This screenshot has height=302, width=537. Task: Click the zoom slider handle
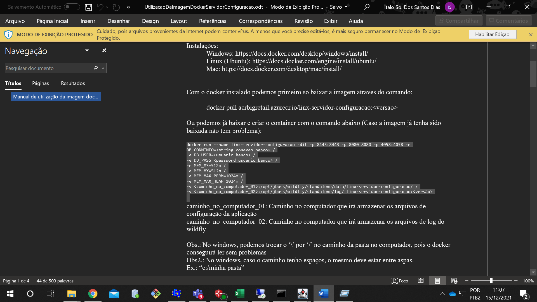pyautogui.click(x=491, y=281)
